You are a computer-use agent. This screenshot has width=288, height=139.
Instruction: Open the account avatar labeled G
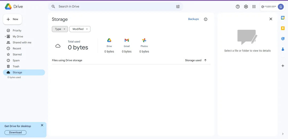pos(281,7)
